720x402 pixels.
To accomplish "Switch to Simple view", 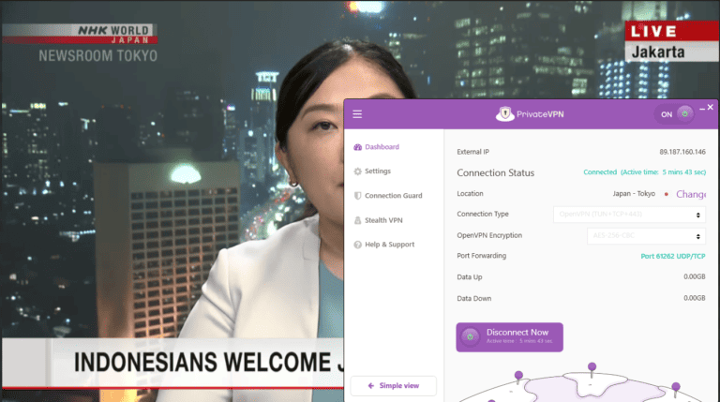I will click(393, 386).
